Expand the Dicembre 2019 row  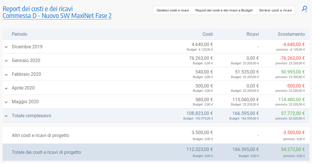pos(6,47)
